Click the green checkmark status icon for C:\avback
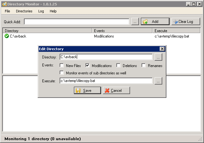 click(x=6, y=36)
